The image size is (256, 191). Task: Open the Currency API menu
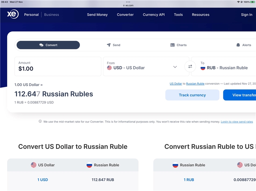tap(154, 15)
